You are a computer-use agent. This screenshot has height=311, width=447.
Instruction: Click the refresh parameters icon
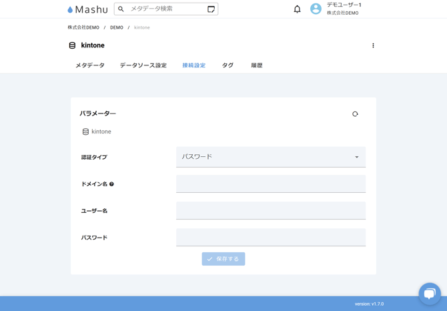pyautogui.click(x=355, y=114)
